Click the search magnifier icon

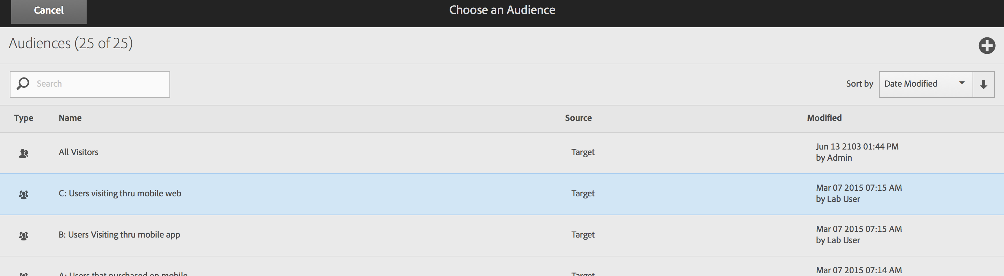pos(23,84)
